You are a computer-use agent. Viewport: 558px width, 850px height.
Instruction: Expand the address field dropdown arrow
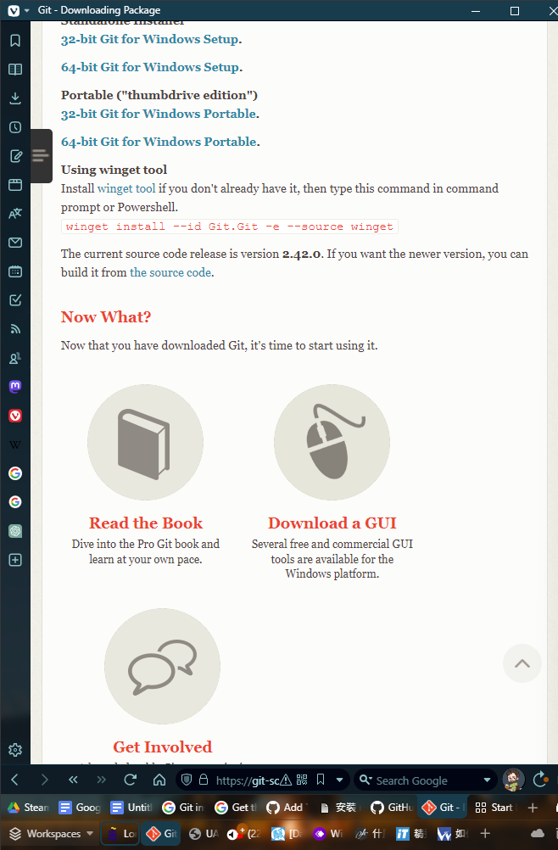[x=340, y=780]
